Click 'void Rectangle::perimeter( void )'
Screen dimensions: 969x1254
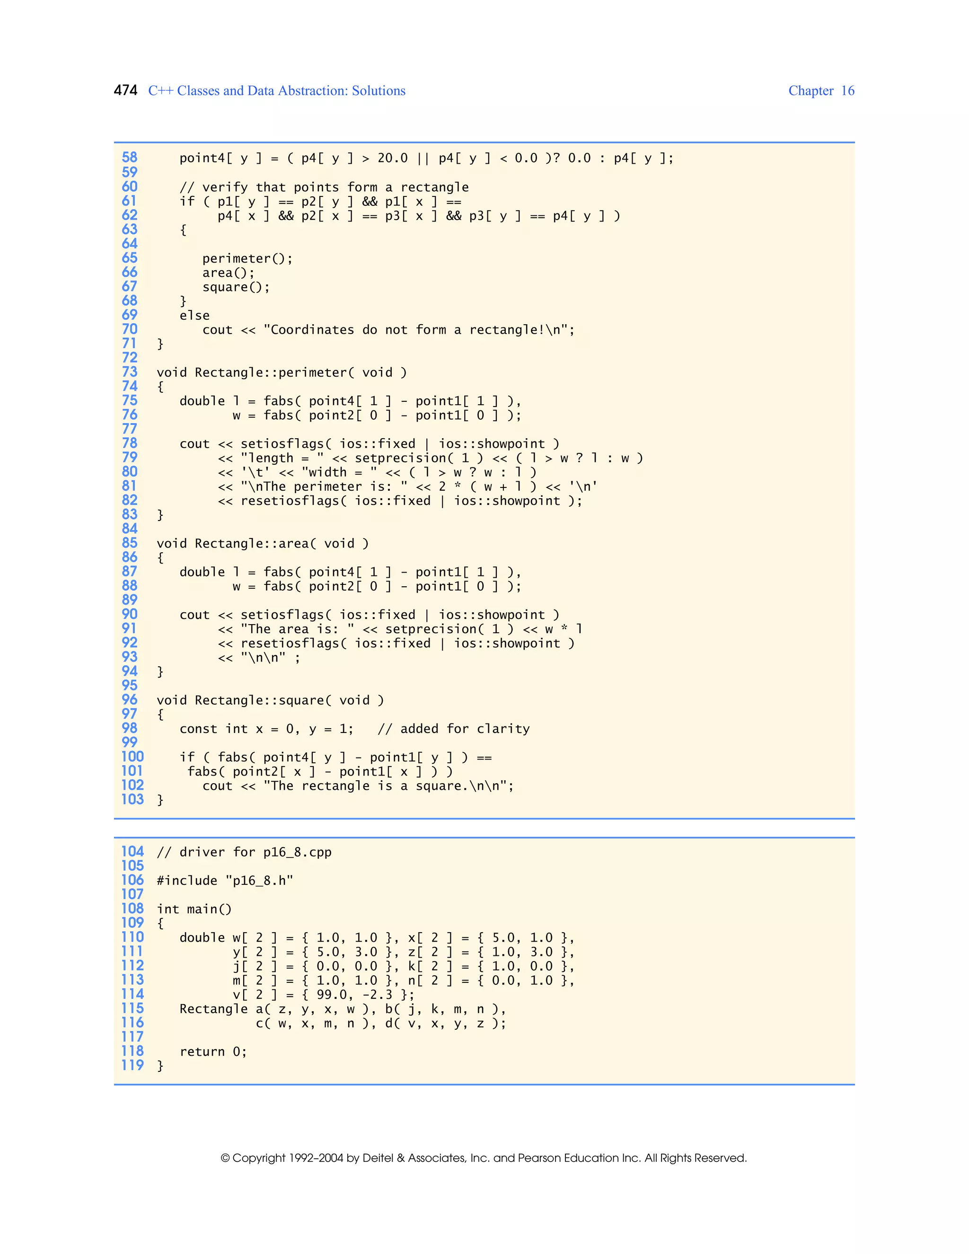(282, 372)
